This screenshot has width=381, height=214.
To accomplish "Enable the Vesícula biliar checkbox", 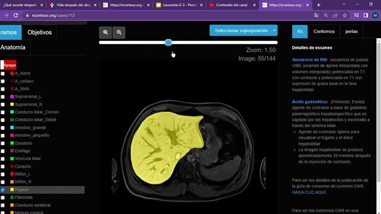I will coord(2,159).
